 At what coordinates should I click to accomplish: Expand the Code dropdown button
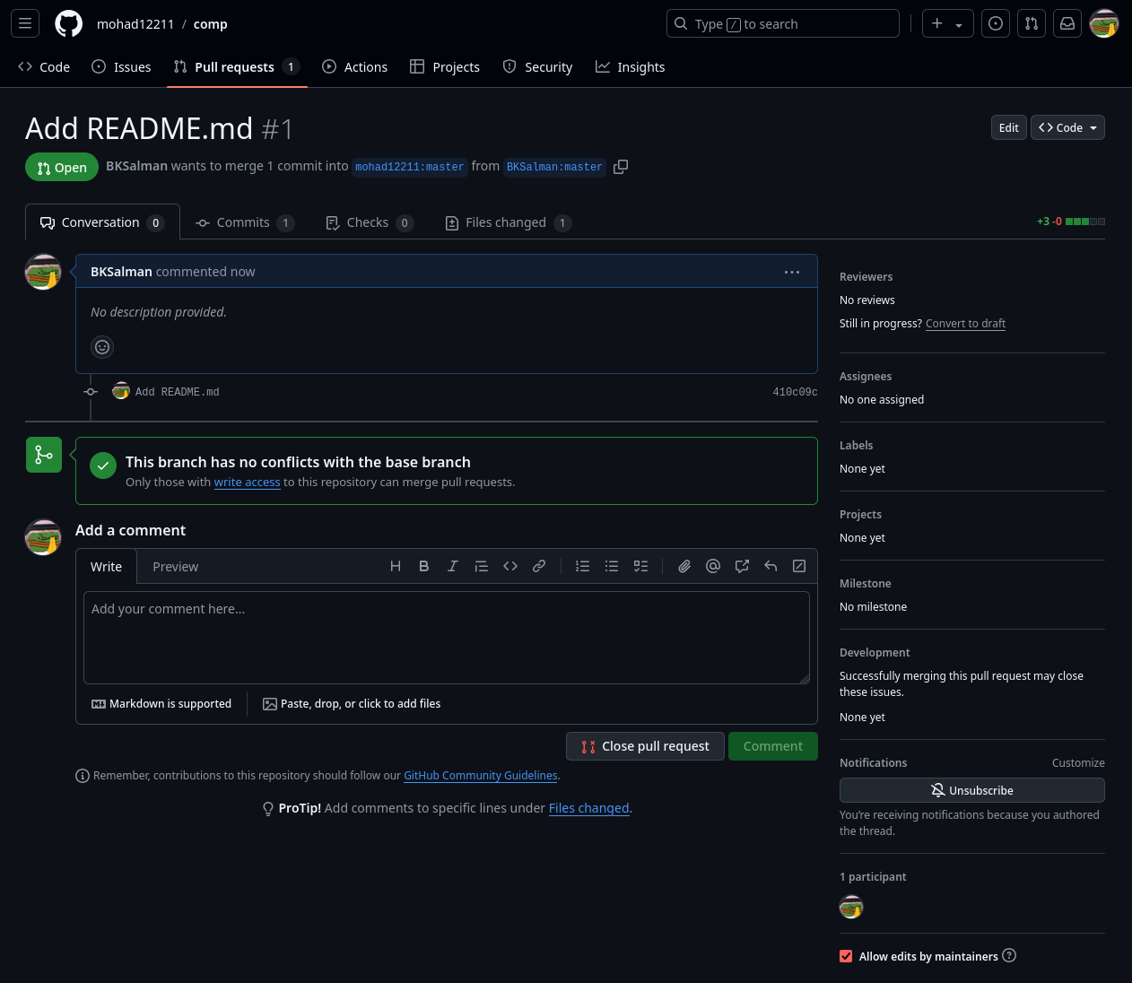[x=1067, y=128]
